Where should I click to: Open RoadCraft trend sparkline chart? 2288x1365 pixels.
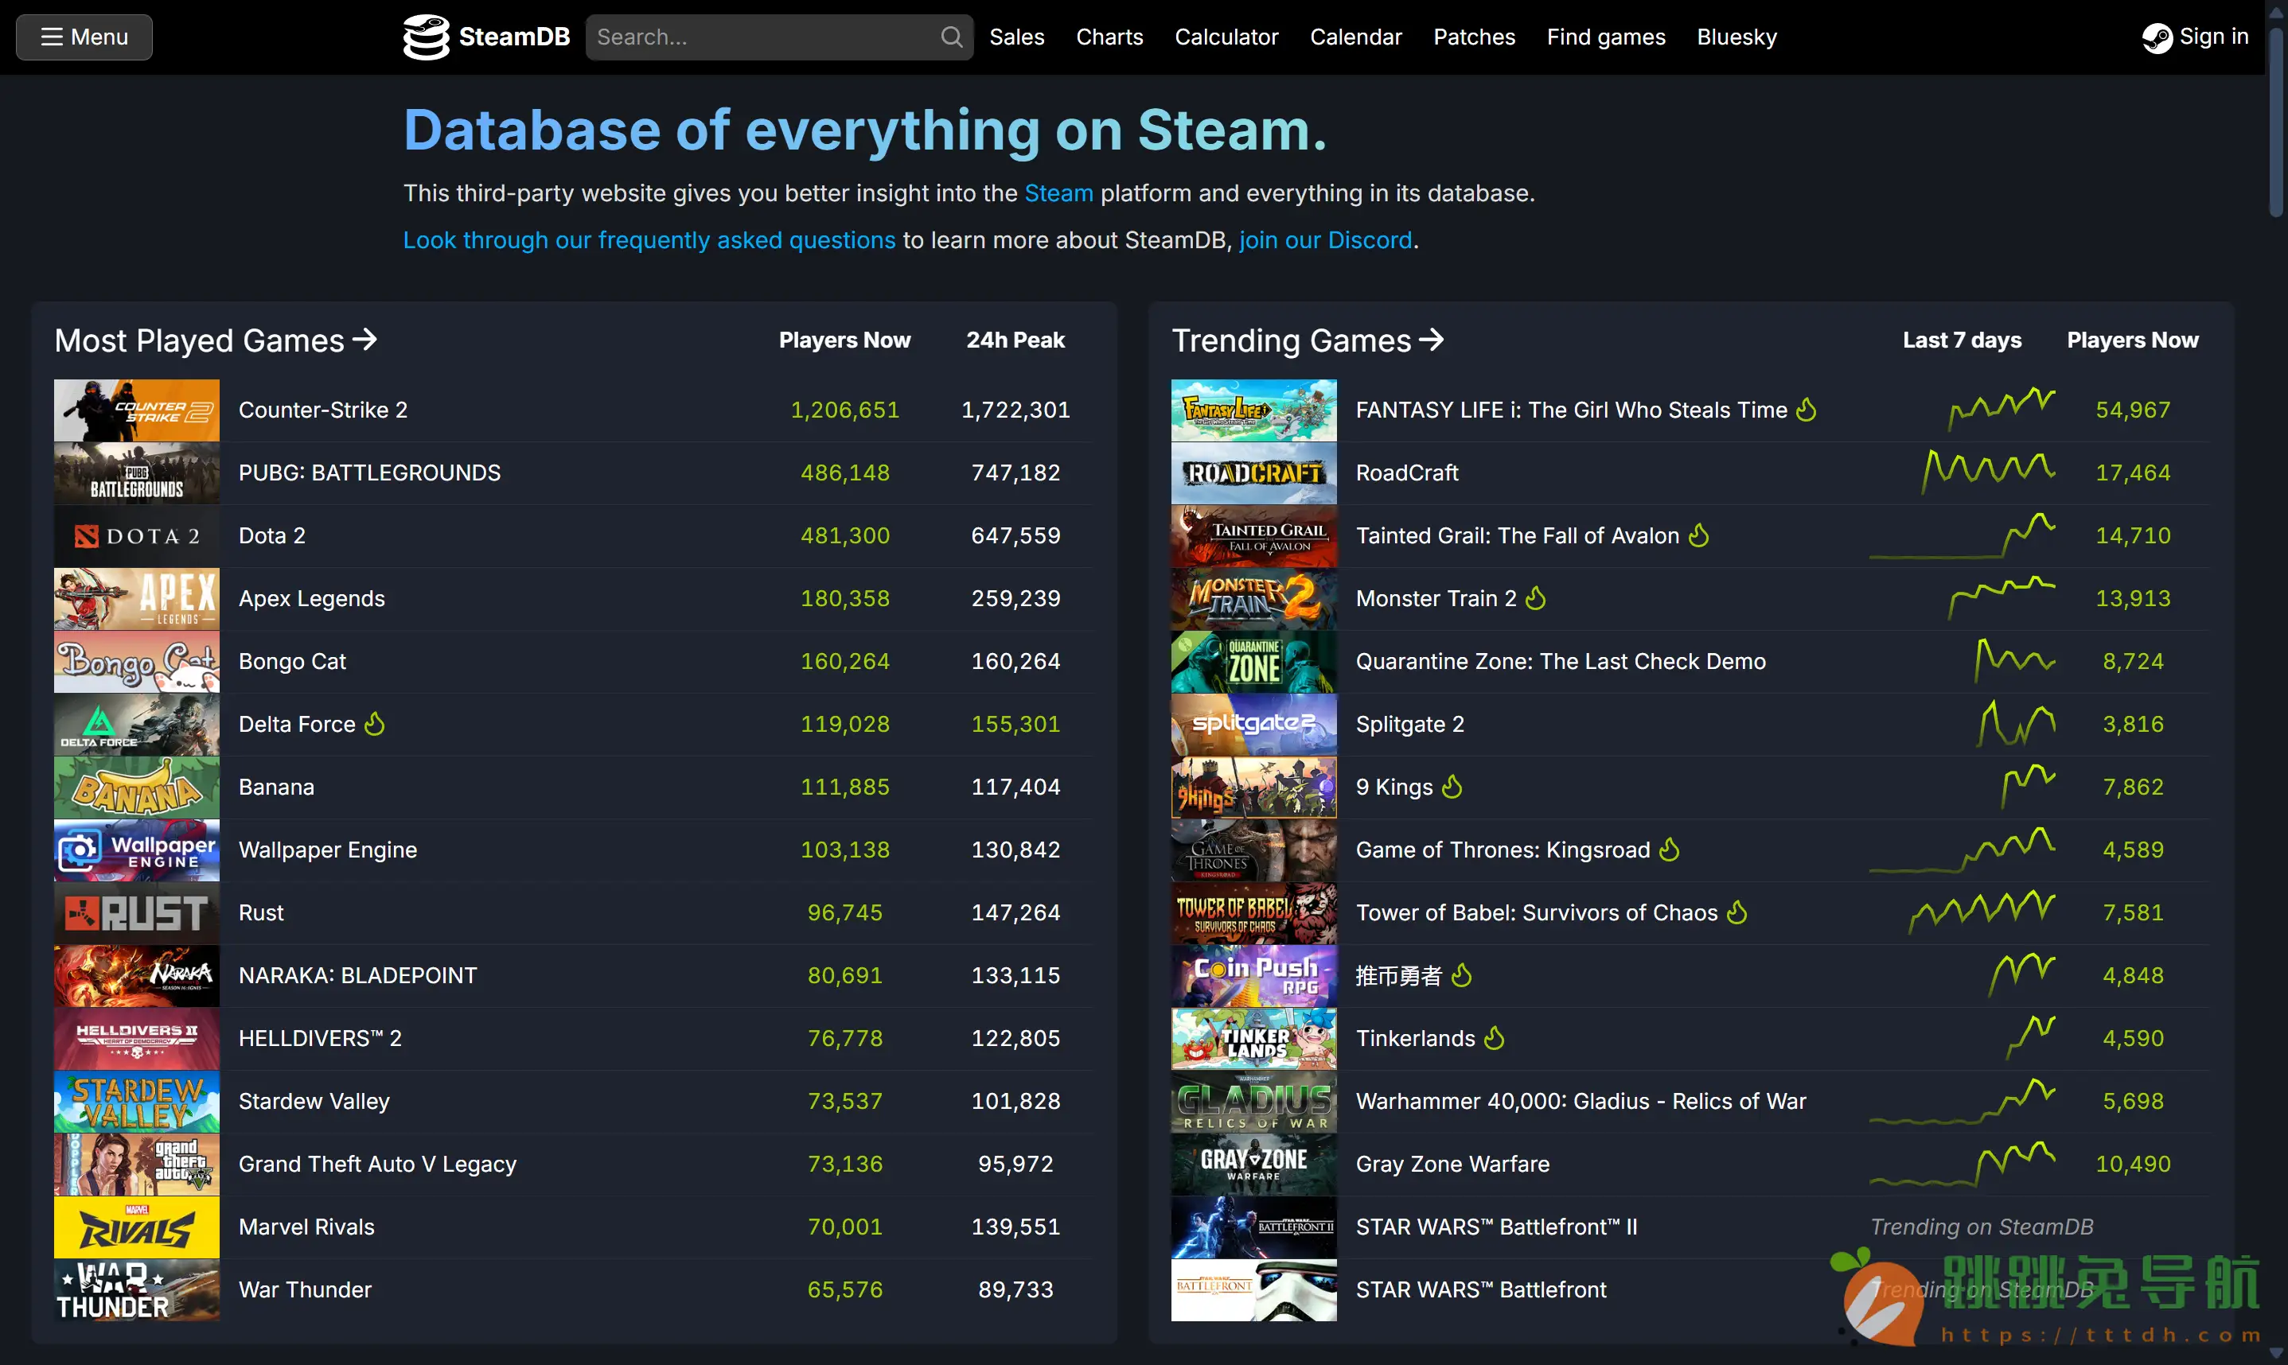[1988, 472]
